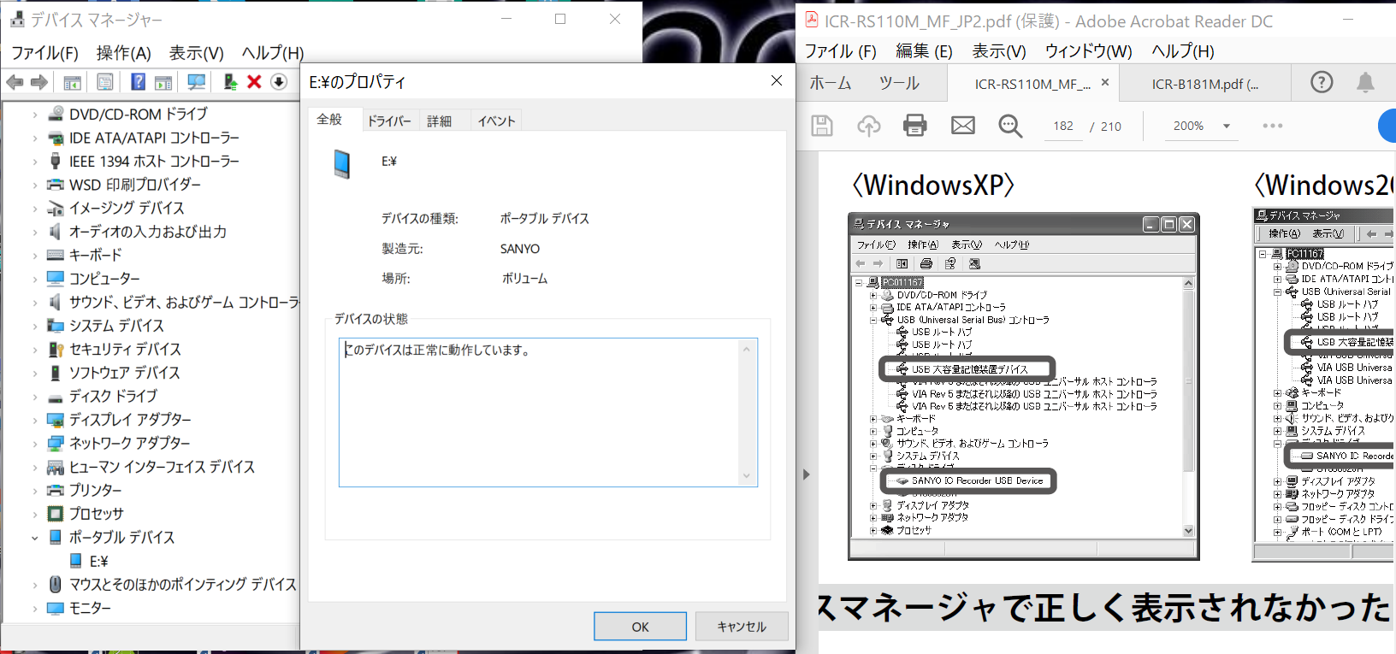The image size is (1396, 654).
Task: Expand the IDE ATA/ATAPI コントローラー node
Action: [x=34, y=138]
